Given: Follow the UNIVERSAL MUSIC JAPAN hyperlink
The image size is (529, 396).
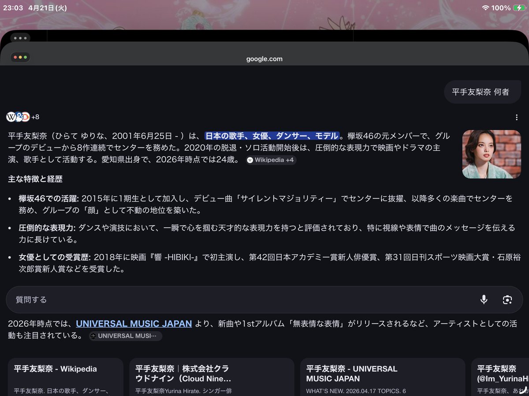Looking at the screenshot, I should pos(134,323).
